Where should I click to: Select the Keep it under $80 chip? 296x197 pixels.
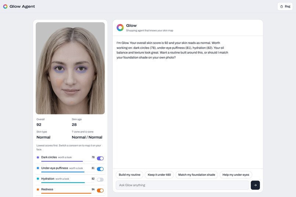click(x=159, y=175)
